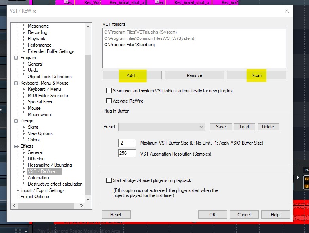The width and height of the screenshot is (309, 233).
Task: Click the Design category label
Action: [27, 121]
